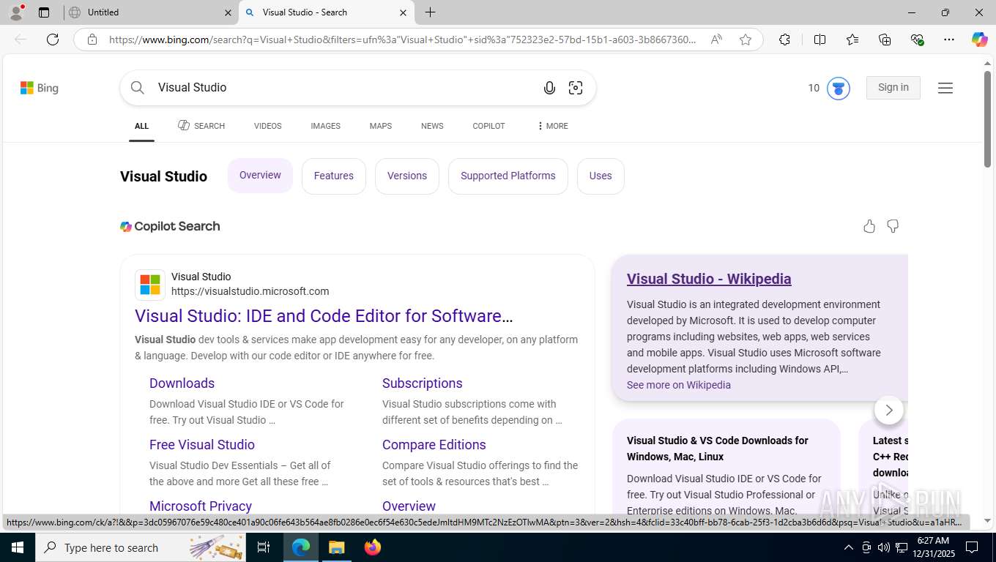Open the Downloads sublink
996x562 pixels.
182,383
